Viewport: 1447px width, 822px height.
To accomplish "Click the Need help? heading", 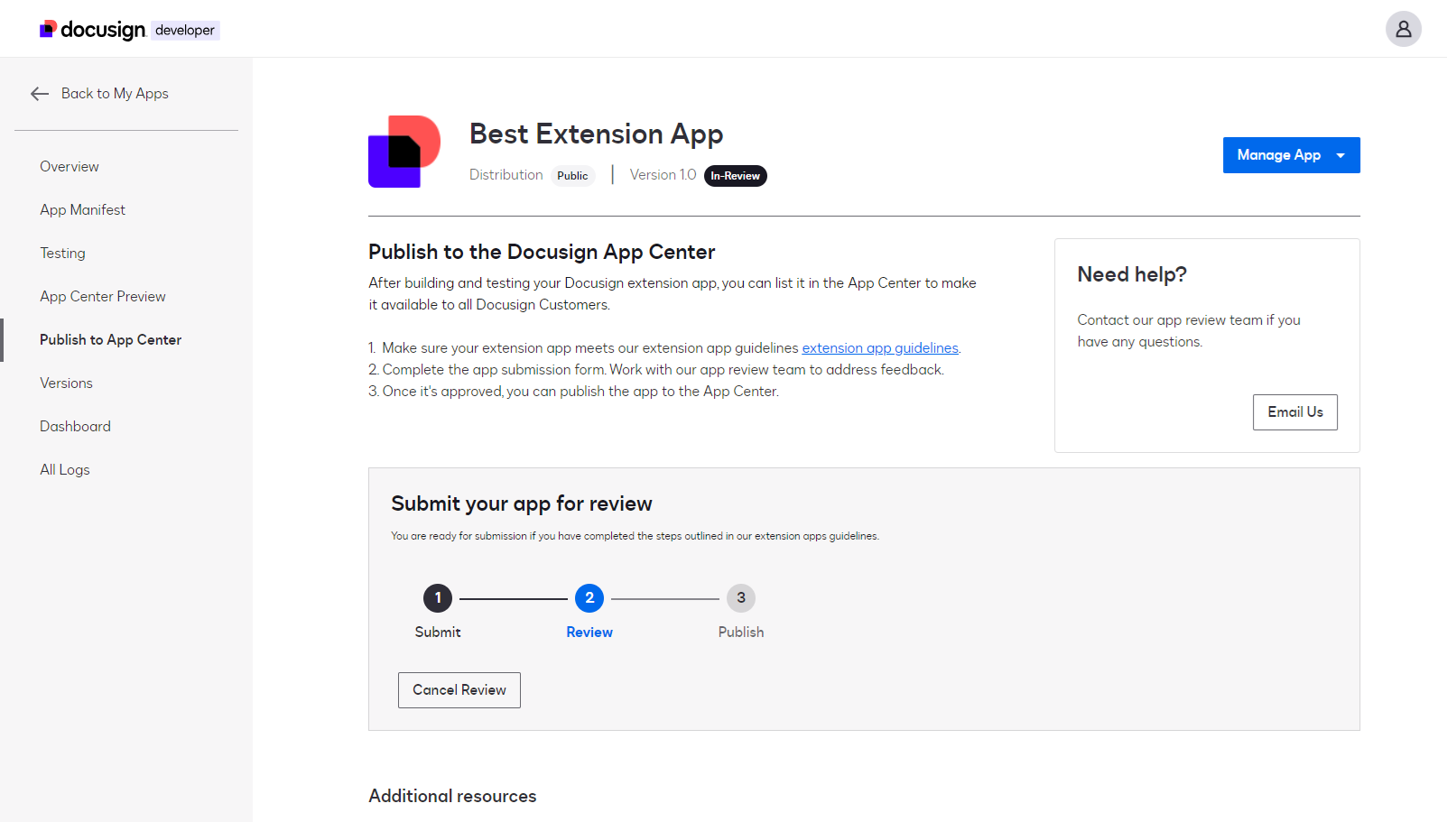I will pos(1132,274).
